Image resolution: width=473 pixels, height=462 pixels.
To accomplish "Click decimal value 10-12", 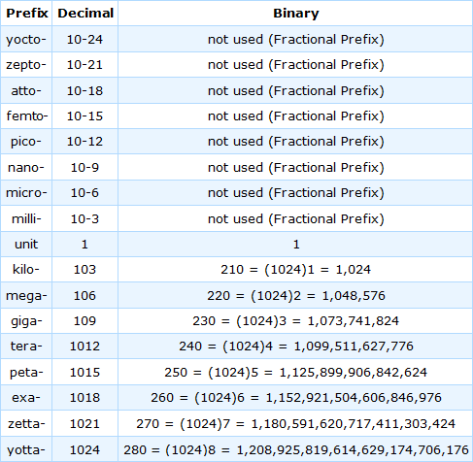I will [85, 142].
